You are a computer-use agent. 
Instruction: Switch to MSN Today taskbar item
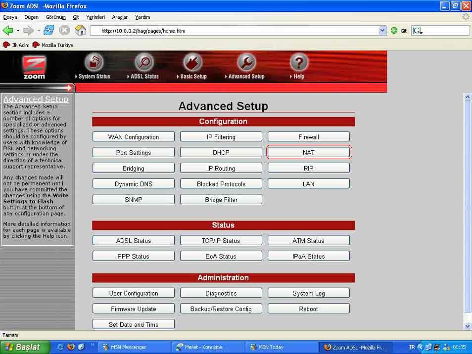(x=282, y=347)
